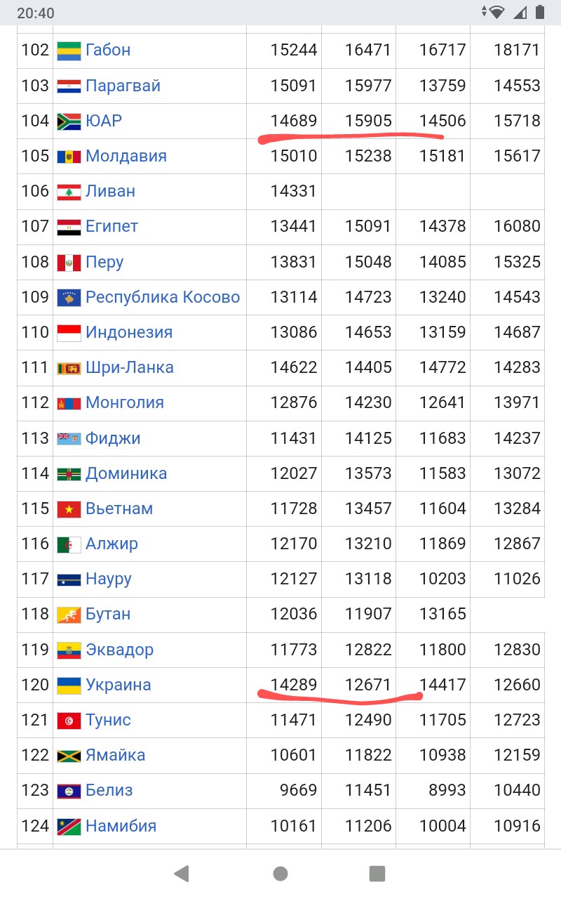
Task: Tap the Gabon flag icon
Action: click(x=69, y=51)
